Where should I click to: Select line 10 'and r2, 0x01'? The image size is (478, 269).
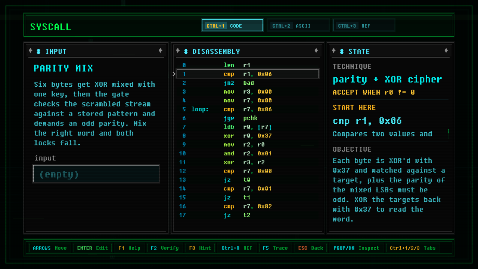(248, 154)
